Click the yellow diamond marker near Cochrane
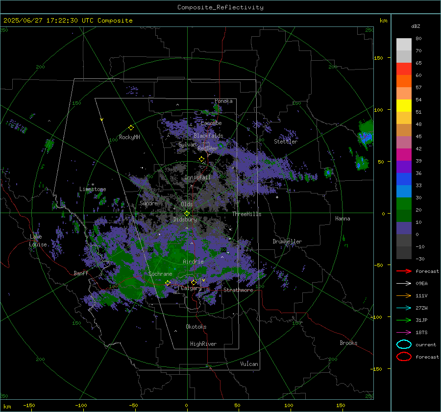The image size is (441, 412). (168, 283)
